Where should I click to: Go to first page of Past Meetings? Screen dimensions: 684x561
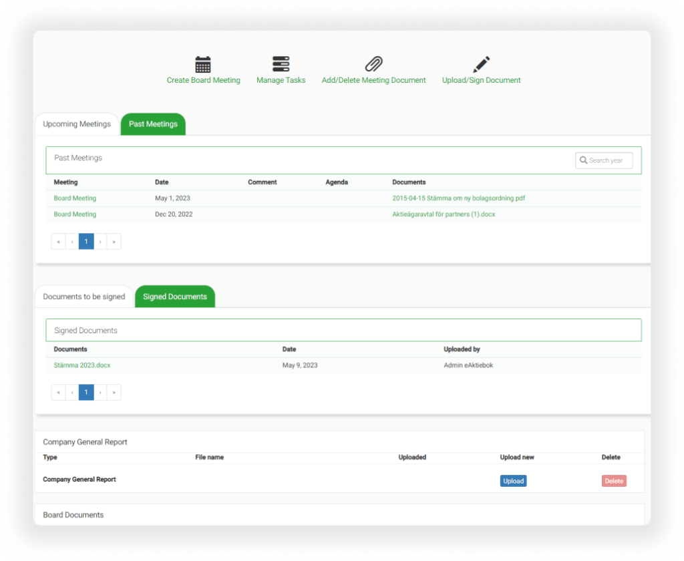pyautogui.click(x=59, y=242)
